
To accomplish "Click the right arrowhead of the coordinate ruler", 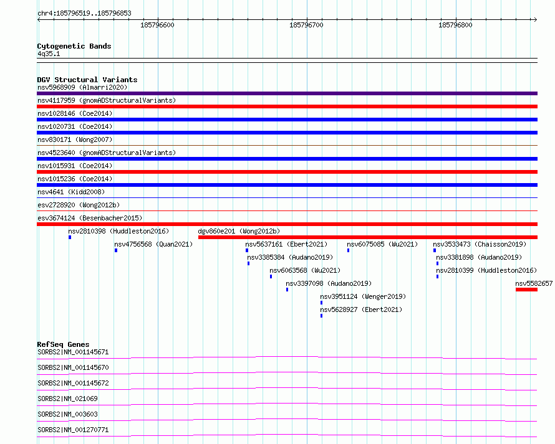I will 535,19.
